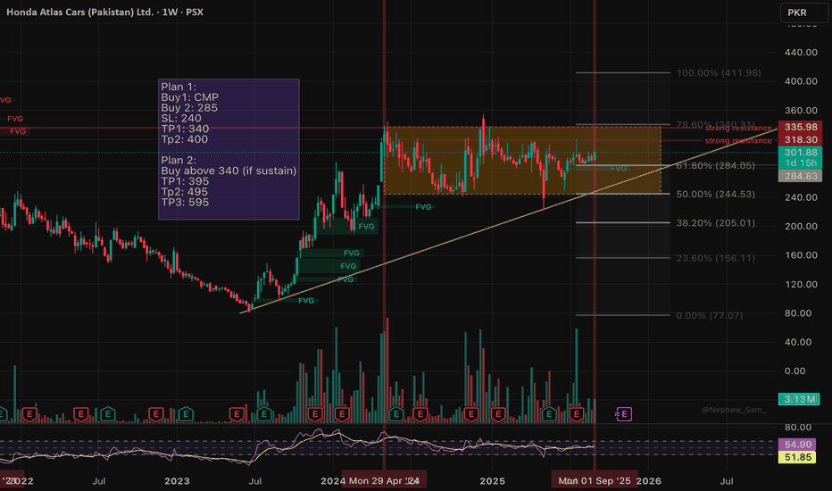
Task: Click the grey 284.83 price label
Action: 801,176
